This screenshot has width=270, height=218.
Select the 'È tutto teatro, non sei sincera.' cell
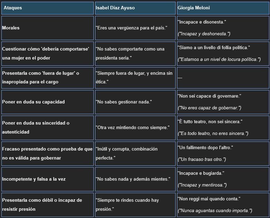[x=210, y=122]
